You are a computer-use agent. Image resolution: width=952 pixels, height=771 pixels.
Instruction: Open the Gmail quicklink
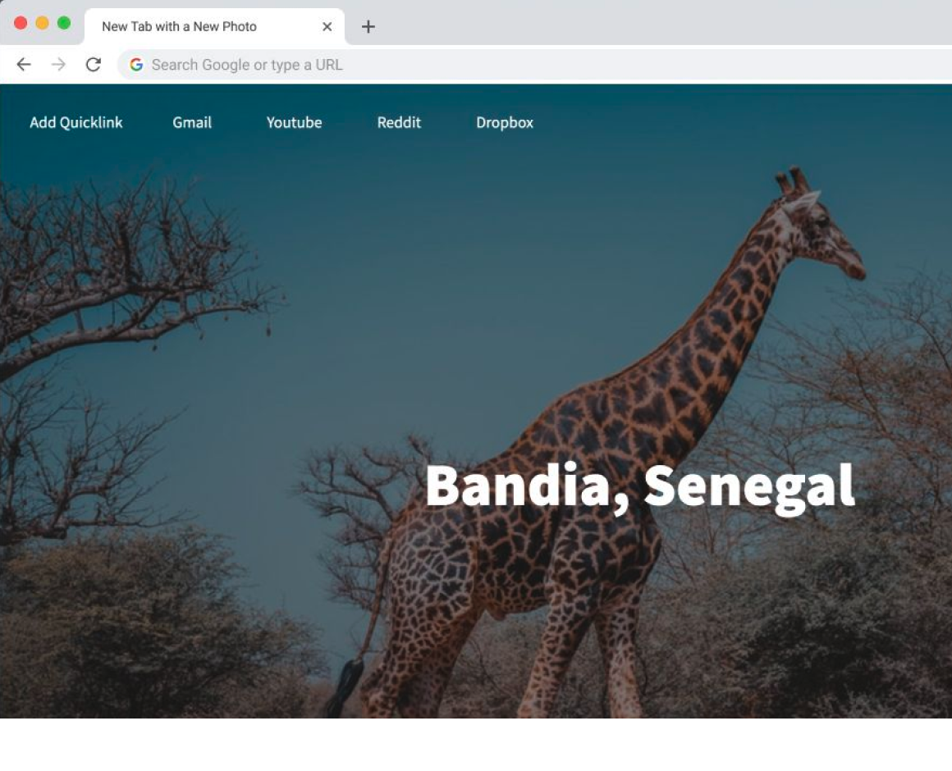pos(192,122)
